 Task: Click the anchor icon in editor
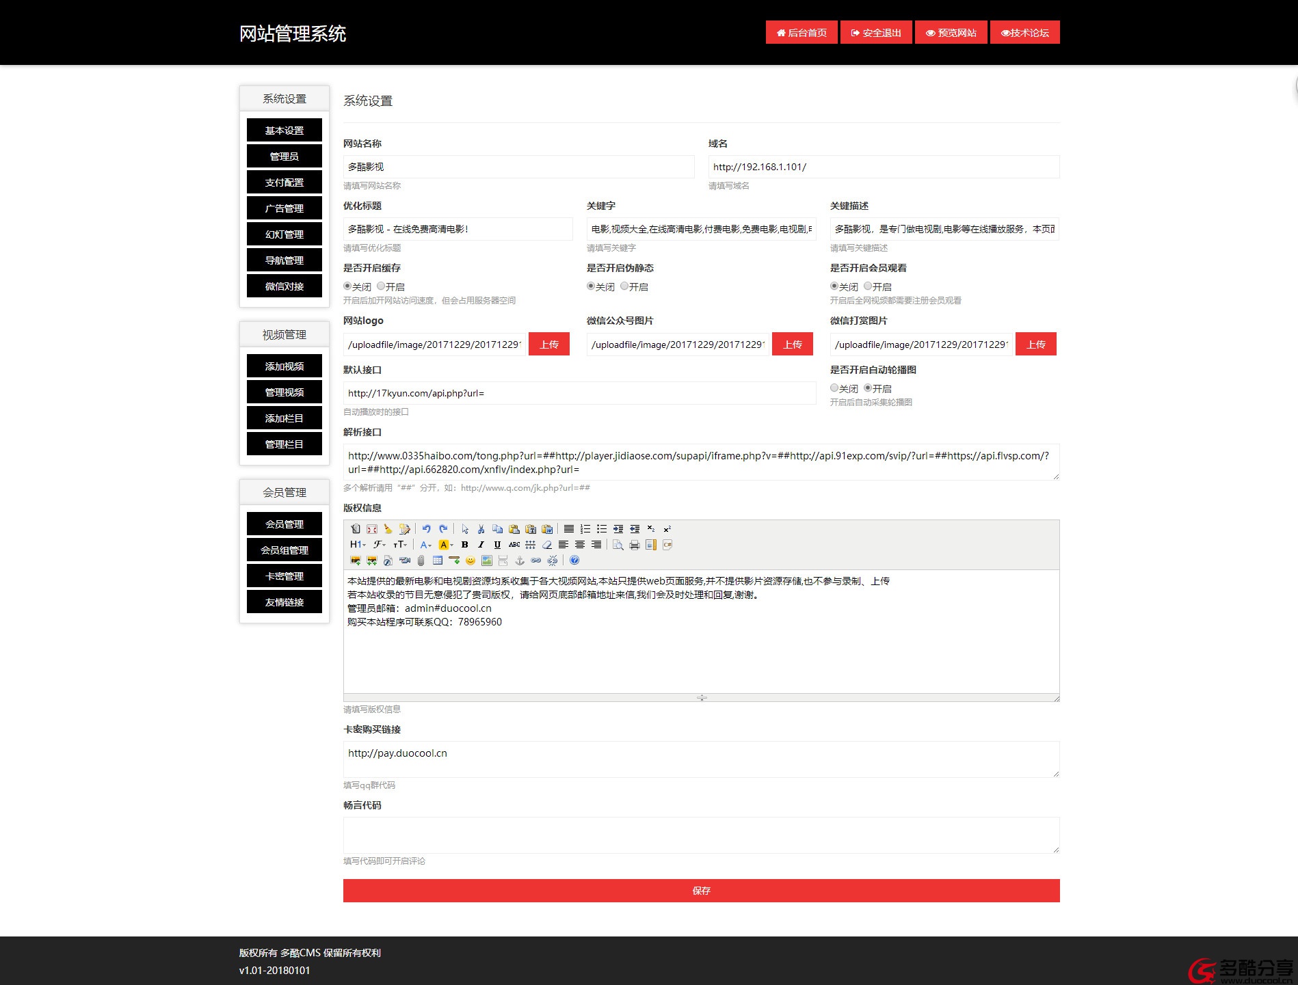[520, 561]
